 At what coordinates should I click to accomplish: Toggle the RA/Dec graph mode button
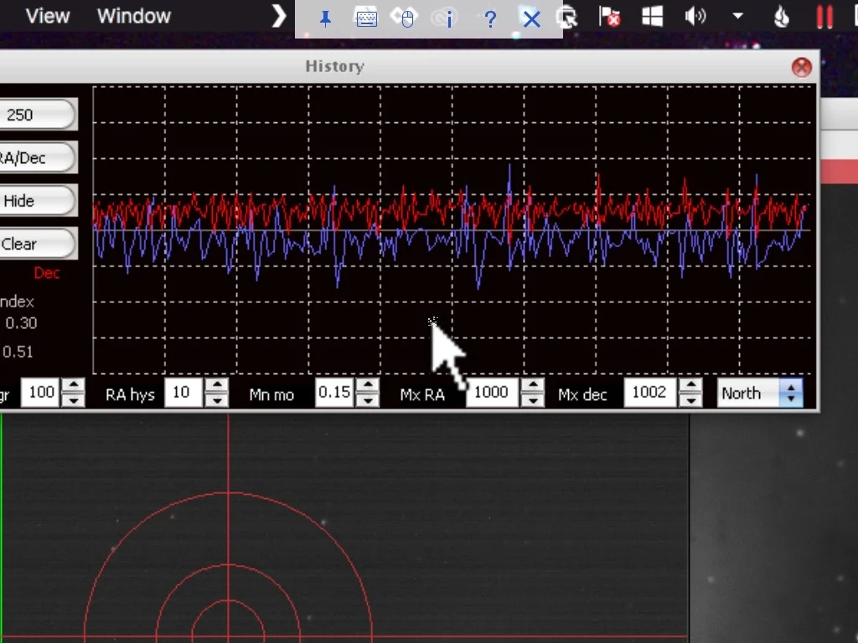37,158
